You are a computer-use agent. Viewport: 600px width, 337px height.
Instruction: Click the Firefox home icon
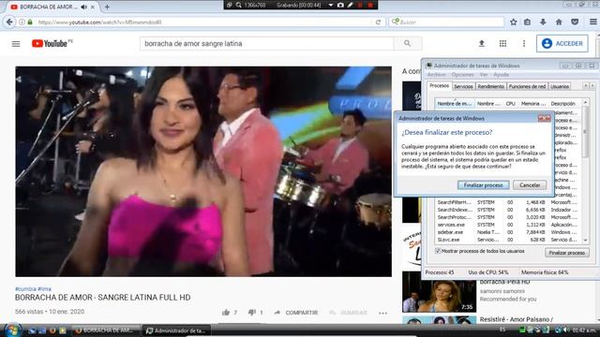pos(559,22)
